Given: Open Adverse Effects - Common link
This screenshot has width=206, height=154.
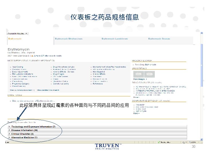Looking at the screenshot, I should pos(64,69).
